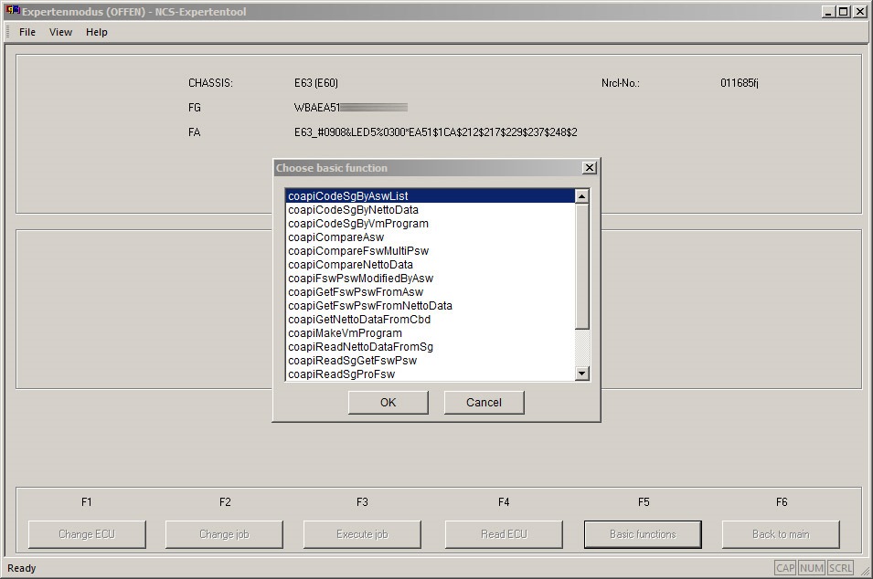Select coapiGetFswPswFromNettoData function
Image resolution: width=873 pixels, height=579 pixels.
coord(430,306)
